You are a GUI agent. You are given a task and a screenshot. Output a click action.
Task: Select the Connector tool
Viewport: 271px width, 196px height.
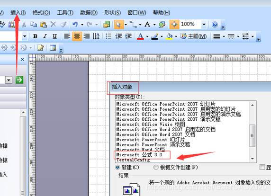pos(133,25)
